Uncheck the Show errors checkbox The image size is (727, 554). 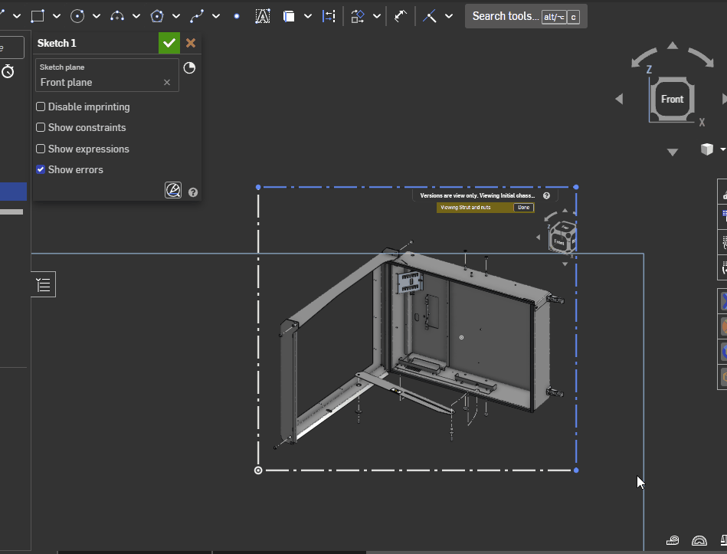[41, 170]
